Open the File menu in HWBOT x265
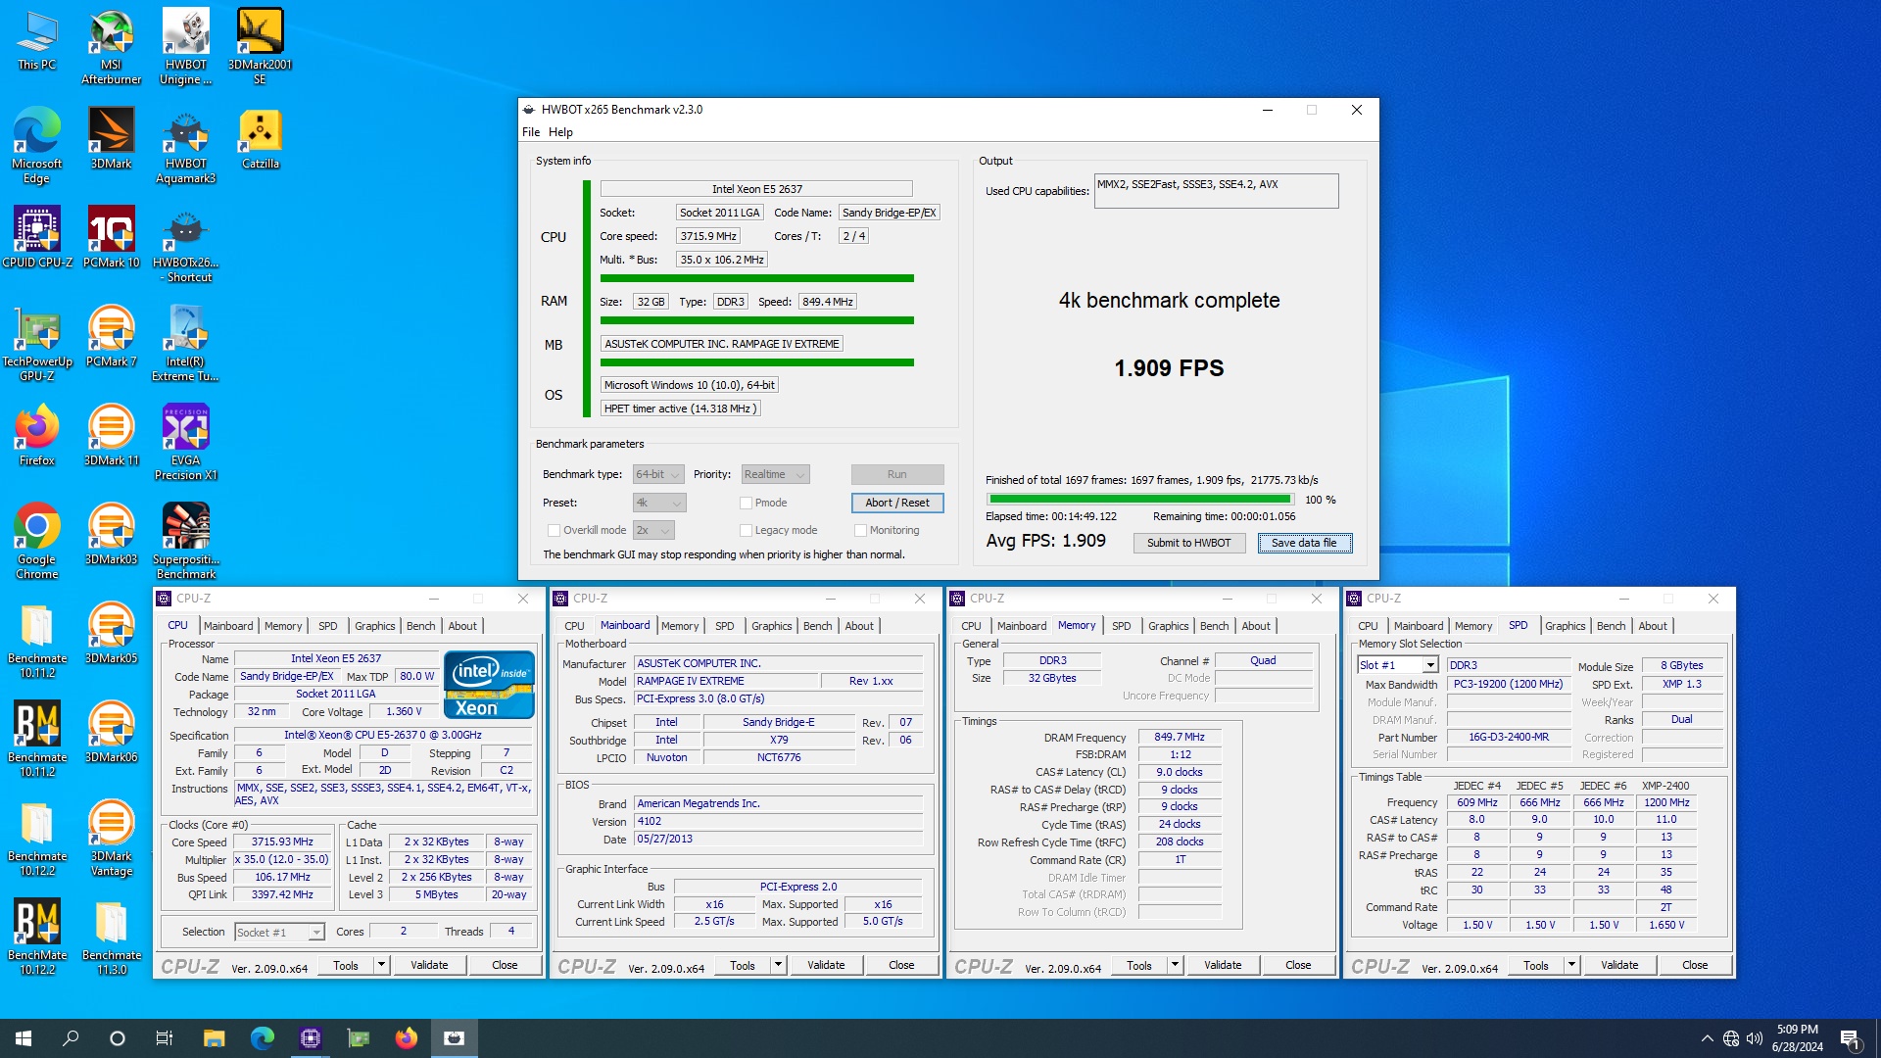The width and height of the screenshot is (1881, 1058). coord(531,132)
